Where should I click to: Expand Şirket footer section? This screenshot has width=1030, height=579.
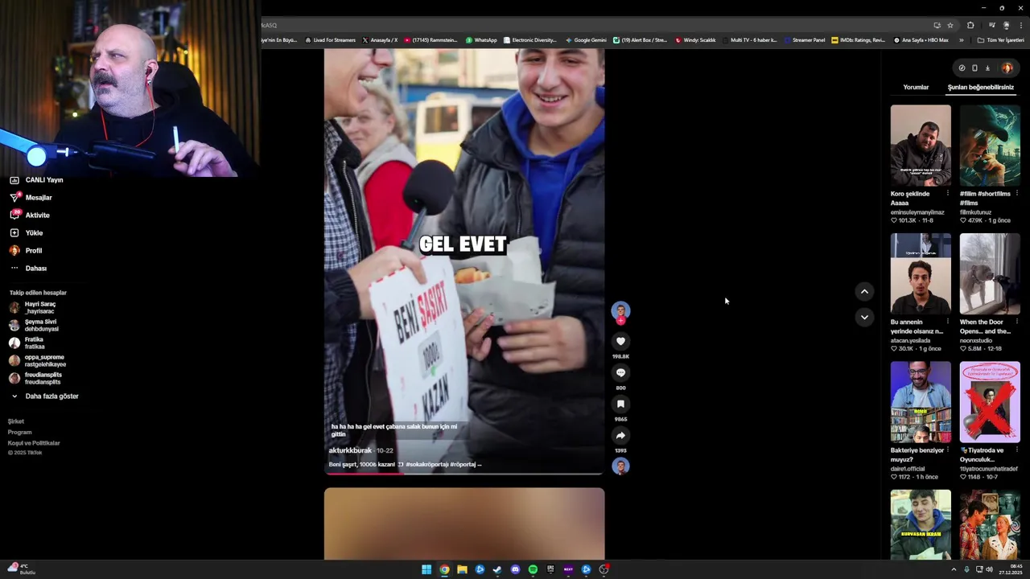click(16, 421)
